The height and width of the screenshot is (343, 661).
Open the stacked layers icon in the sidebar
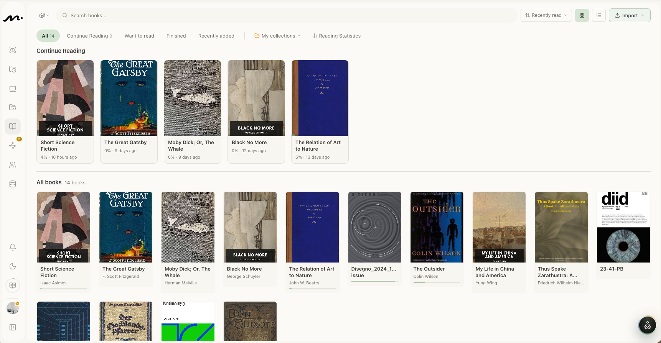coord(13,88)
